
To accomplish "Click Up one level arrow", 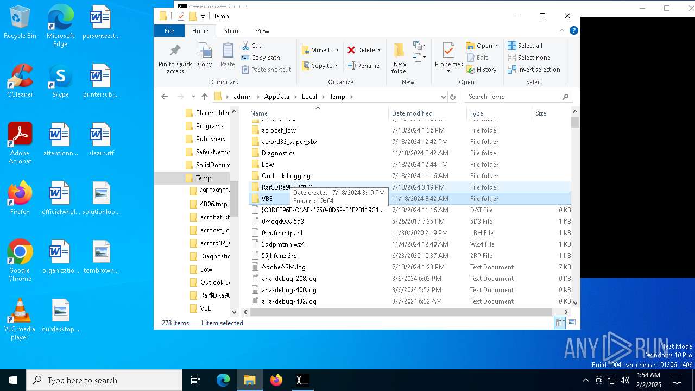I will [x=204, y=97].
